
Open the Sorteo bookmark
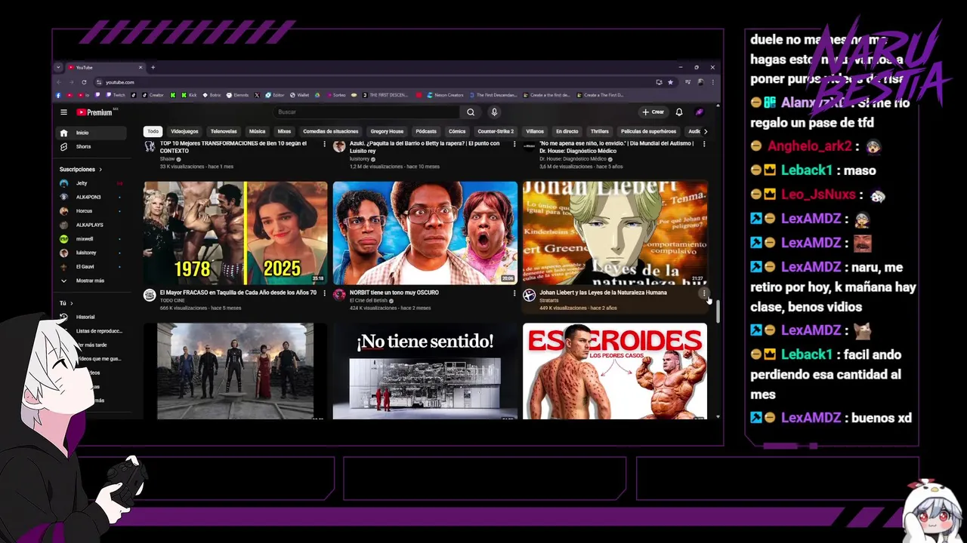(335, 95)
